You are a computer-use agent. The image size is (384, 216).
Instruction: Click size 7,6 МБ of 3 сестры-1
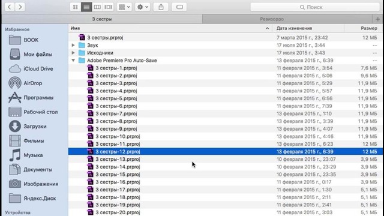coord(369,68)
